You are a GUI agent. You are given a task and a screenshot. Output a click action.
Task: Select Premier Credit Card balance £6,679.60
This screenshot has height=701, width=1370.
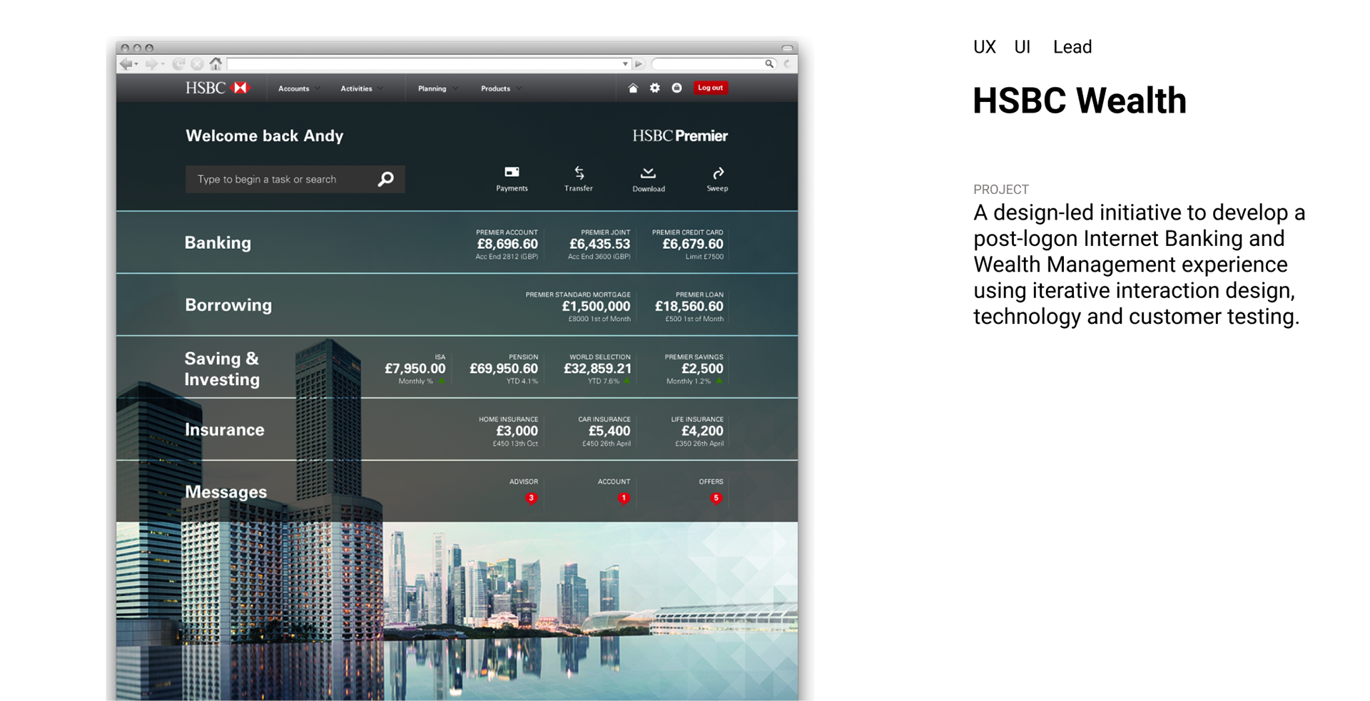(x=688, y=245)
